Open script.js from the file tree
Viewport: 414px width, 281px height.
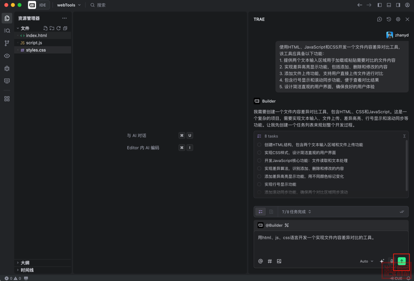[x=34, y=43]
